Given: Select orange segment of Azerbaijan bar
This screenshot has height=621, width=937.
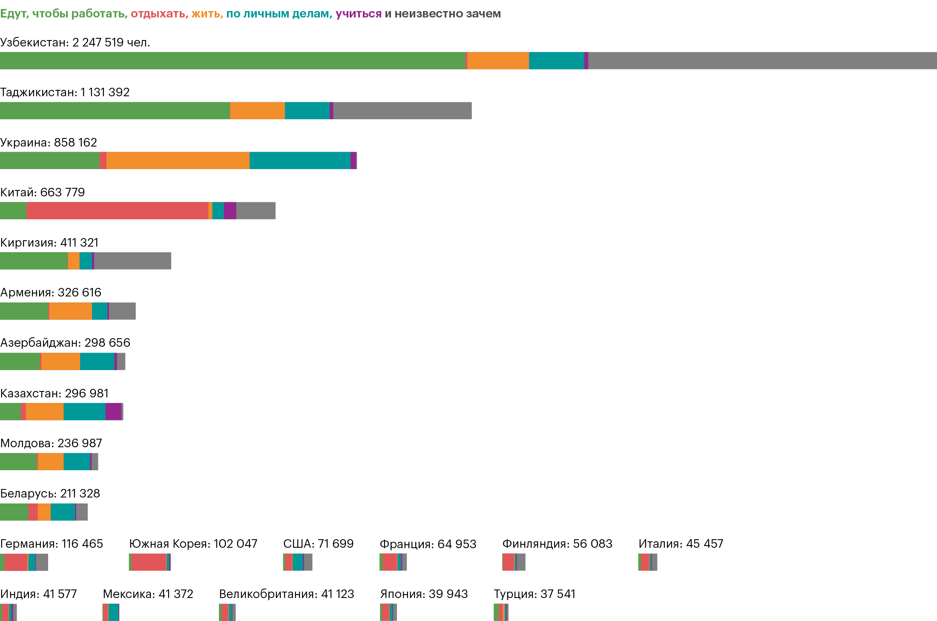Looking at the screenshot, I should (x=60, y=361).
